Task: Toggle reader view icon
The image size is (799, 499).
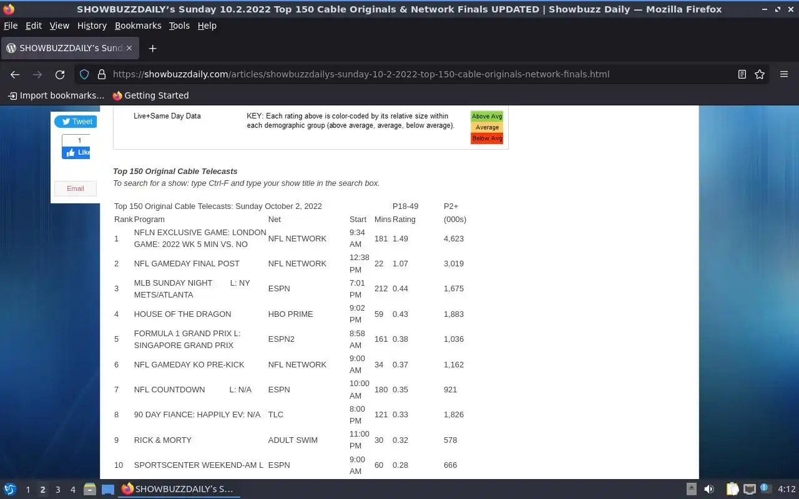Action: (742, 74)
